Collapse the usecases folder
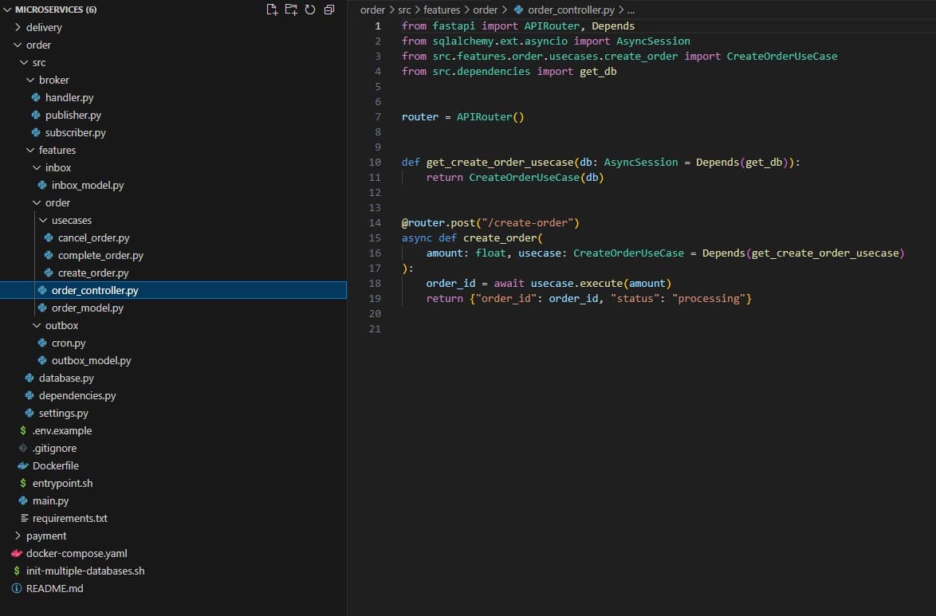 click(44, 220)
